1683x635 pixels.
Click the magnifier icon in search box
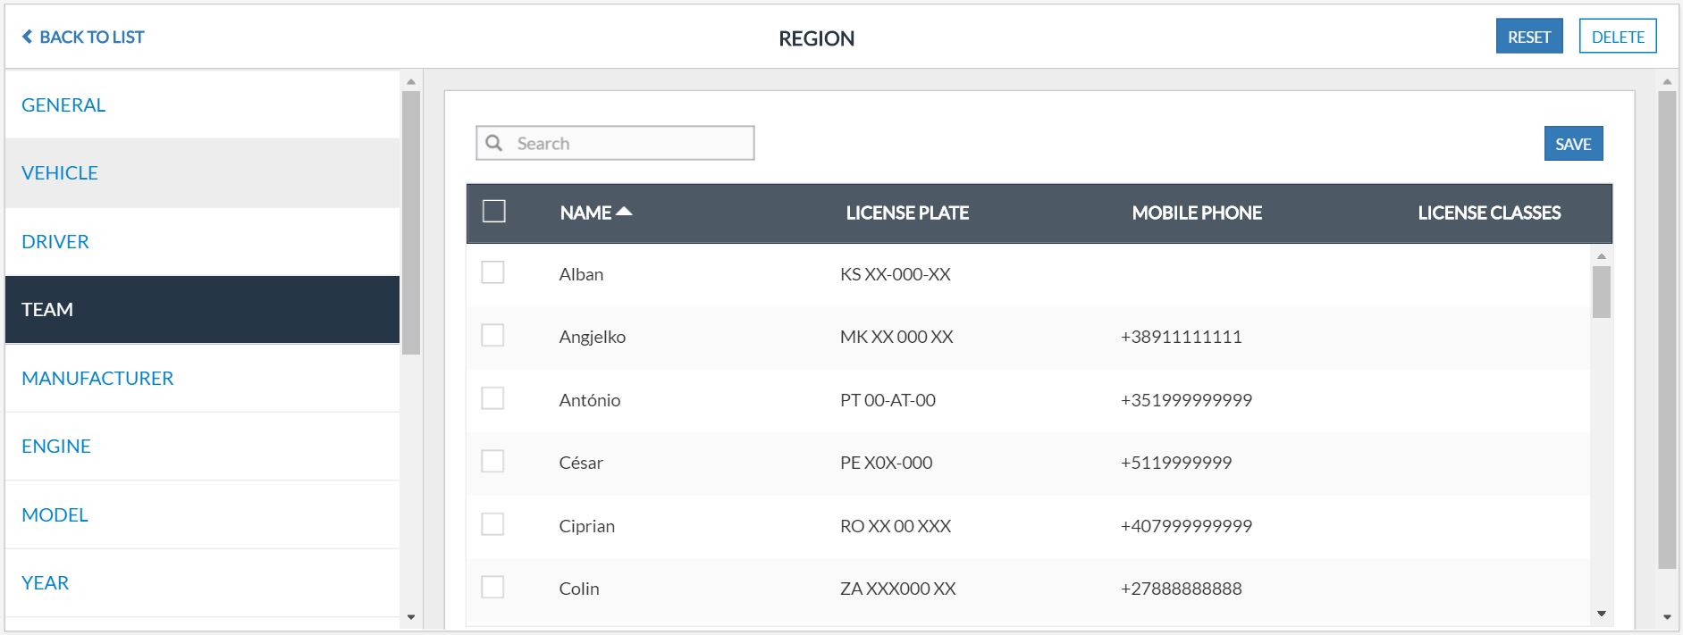493,143
